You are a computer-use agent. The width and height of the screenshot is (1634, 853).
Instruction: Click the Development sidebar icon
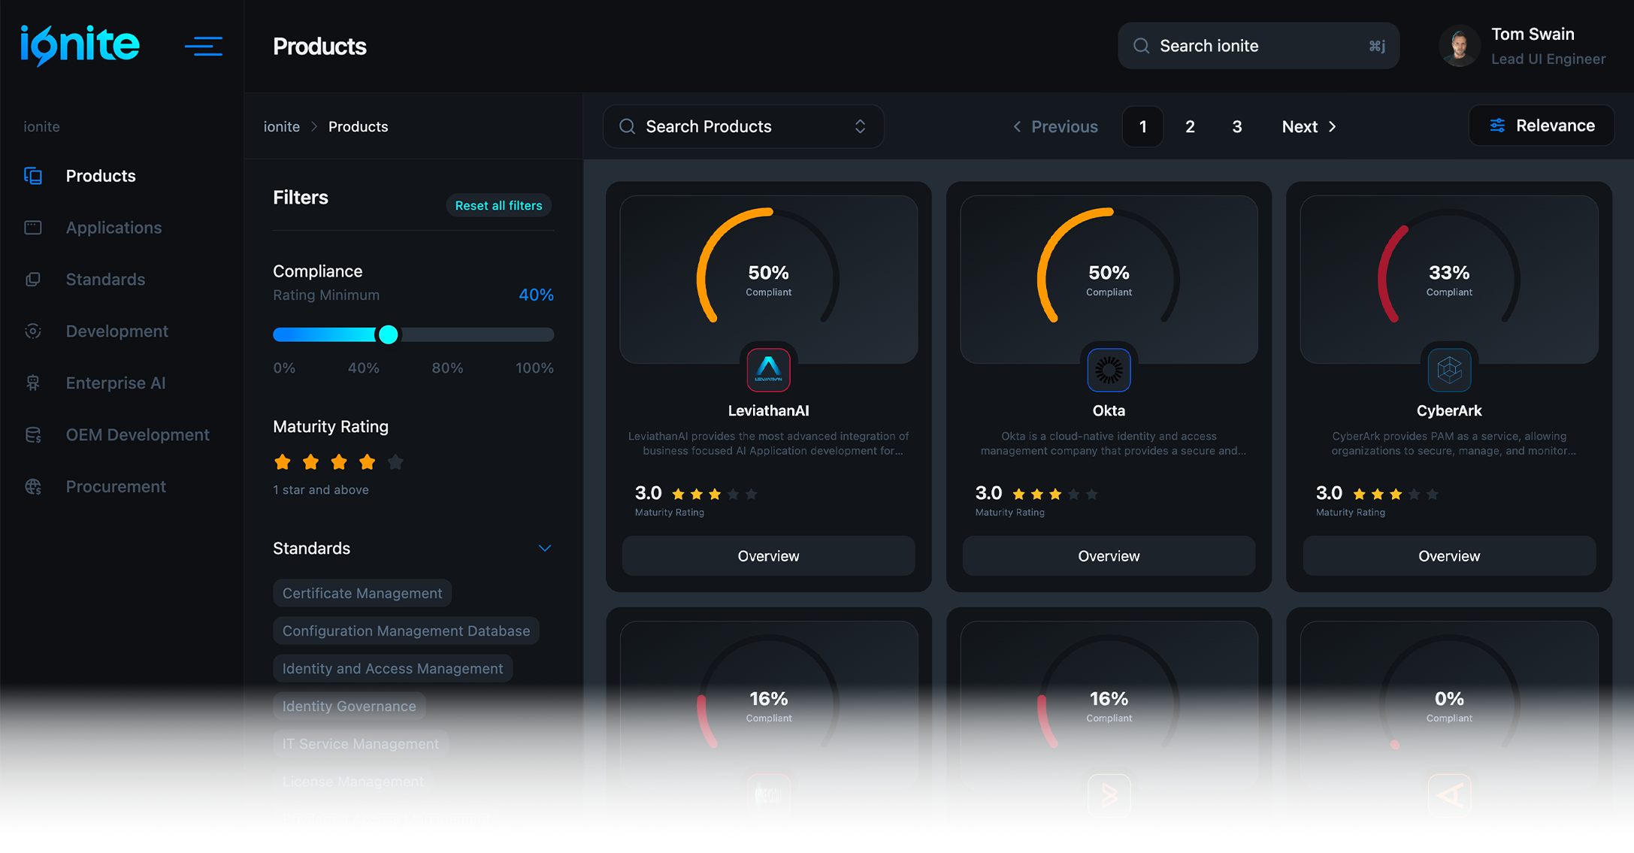[33, 331]
